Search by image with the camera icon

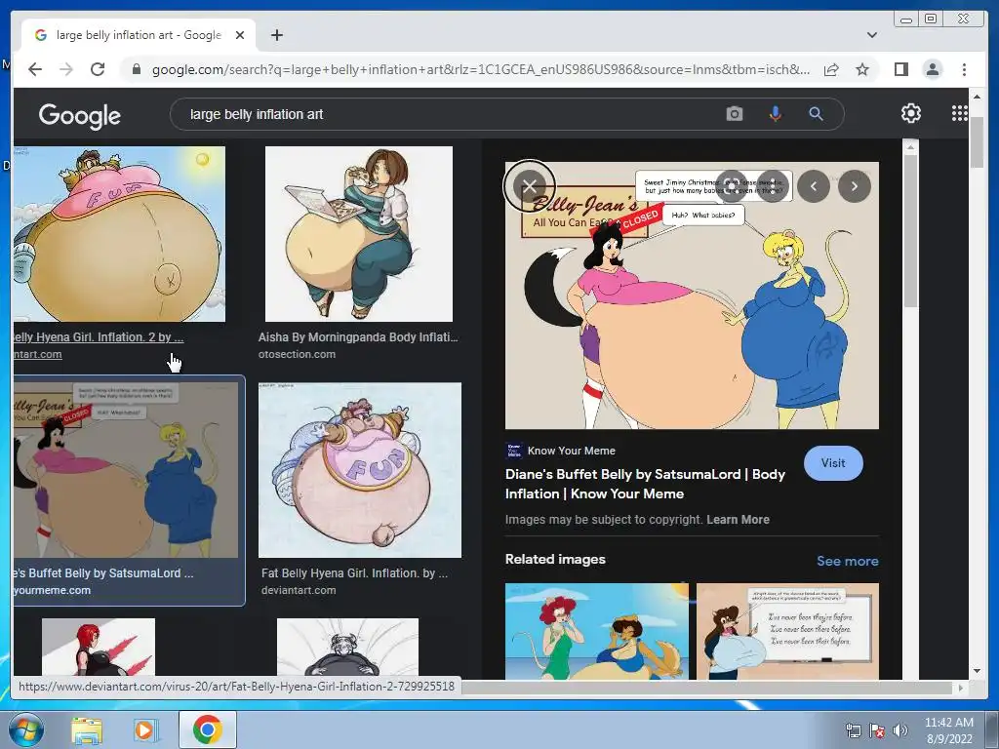[x=734, y=114]
